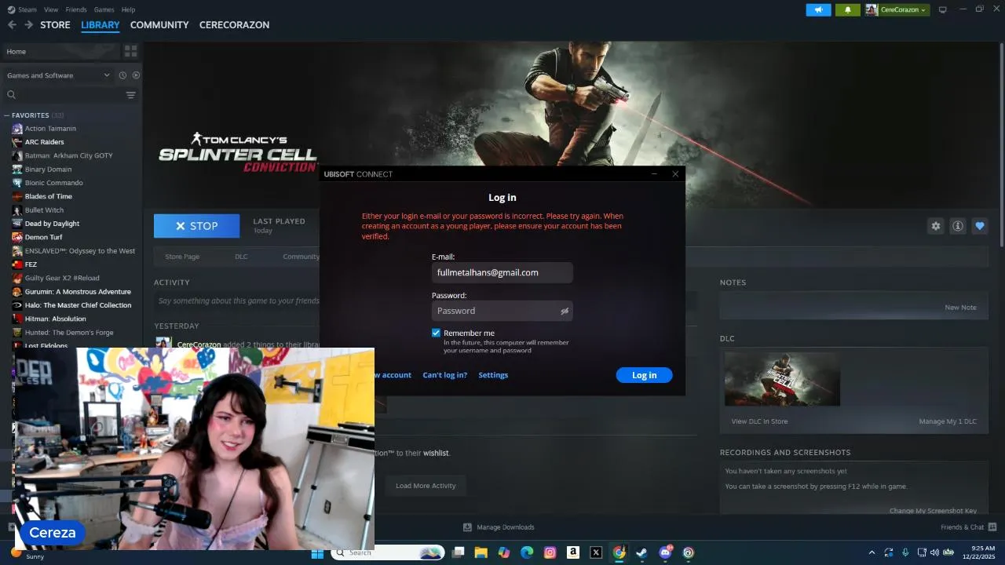
Task: Uncheck the Remember me checkbox
Action: [x=436, y=333]
